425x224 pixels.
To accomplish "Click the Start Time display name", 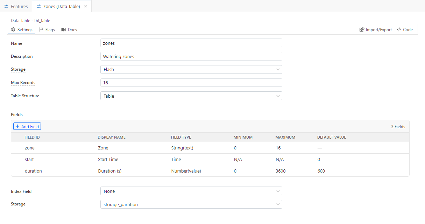I will point(108,160).
